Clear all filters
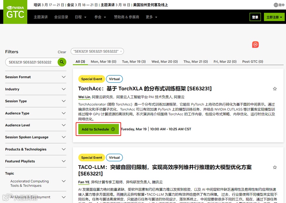 pos(62,52)
